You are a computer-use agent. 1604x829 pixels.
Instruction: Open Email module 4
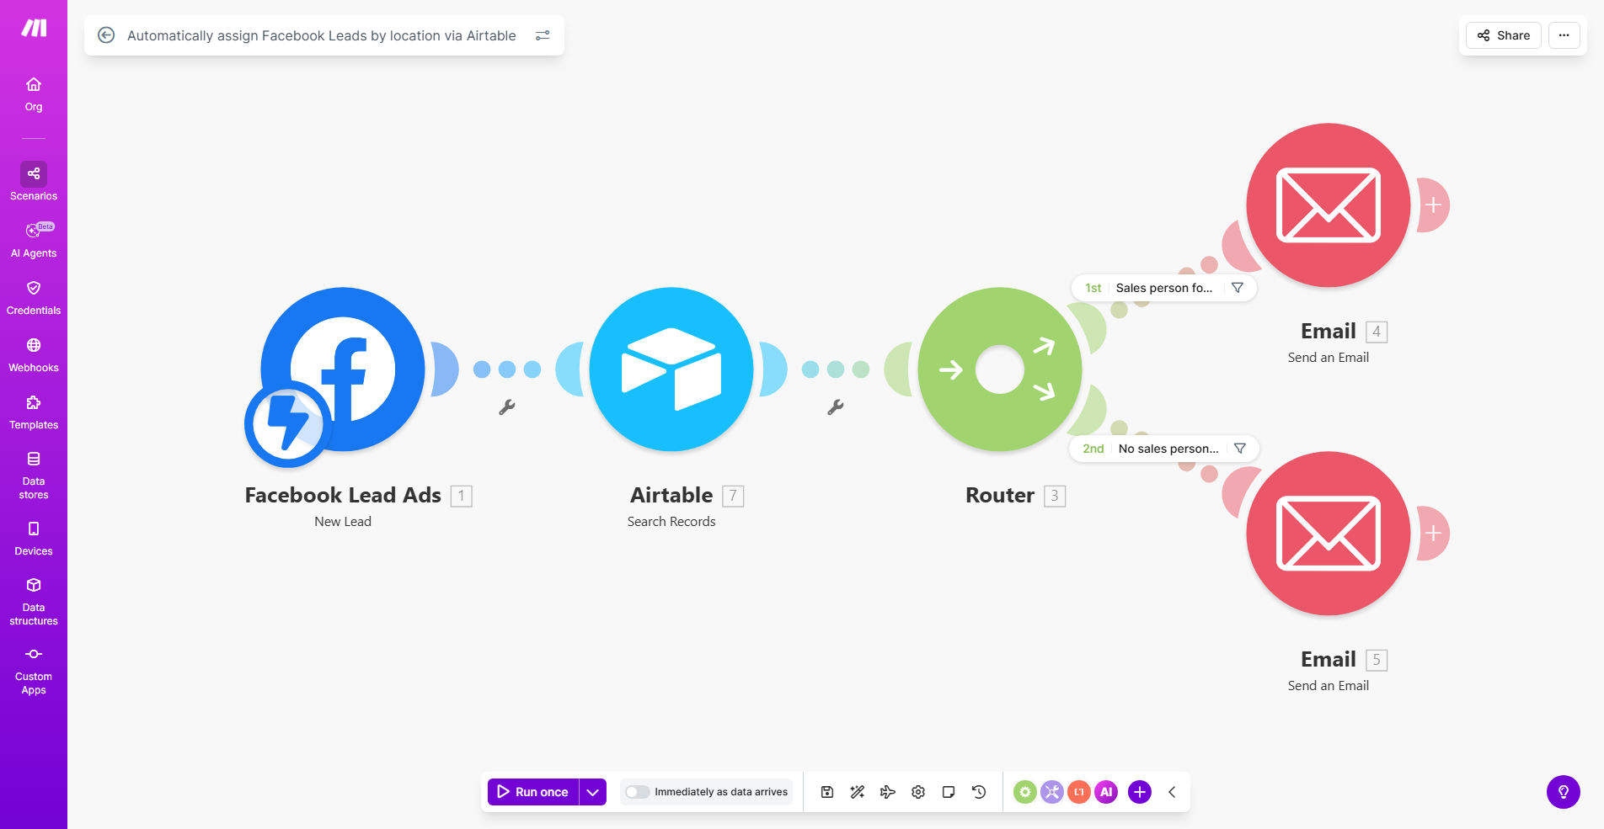pos(1329,205)
